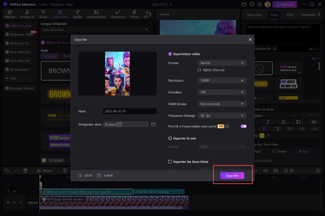Open the Format dropdown showing WebM
Screen dimensions: 325x216
pos(222,63)
